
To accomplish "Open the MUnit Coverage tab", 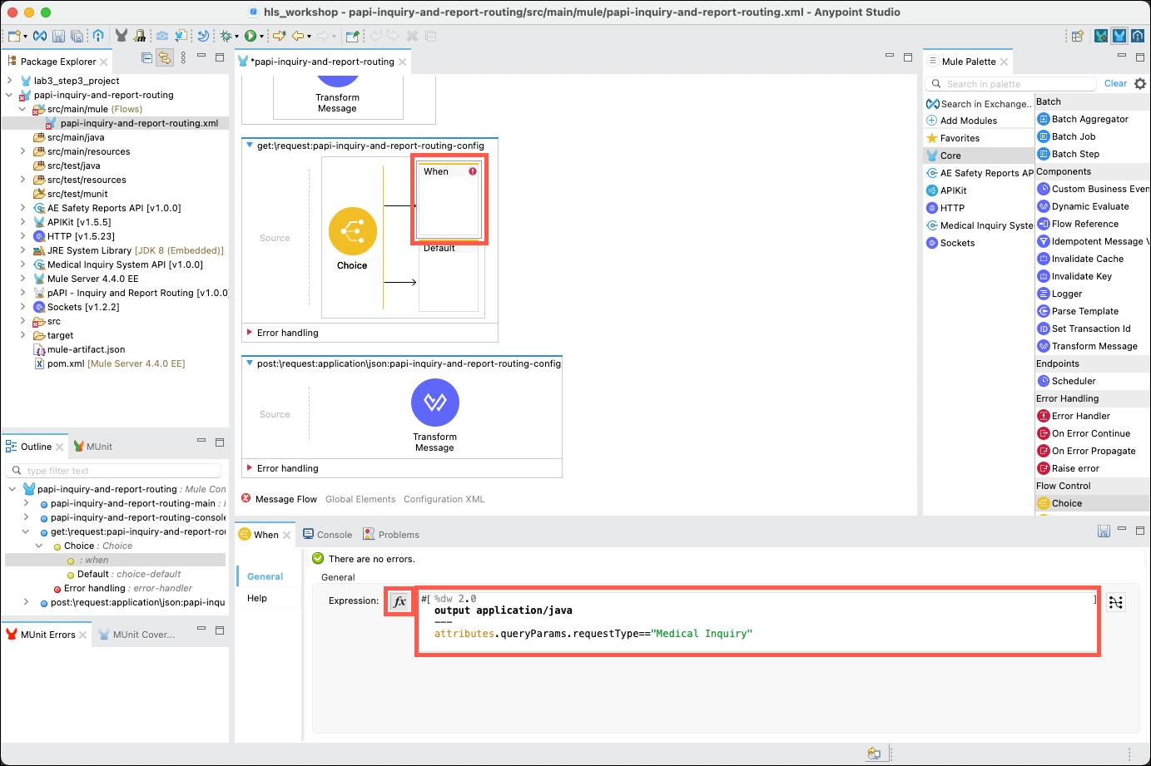I will click(136, 635).
